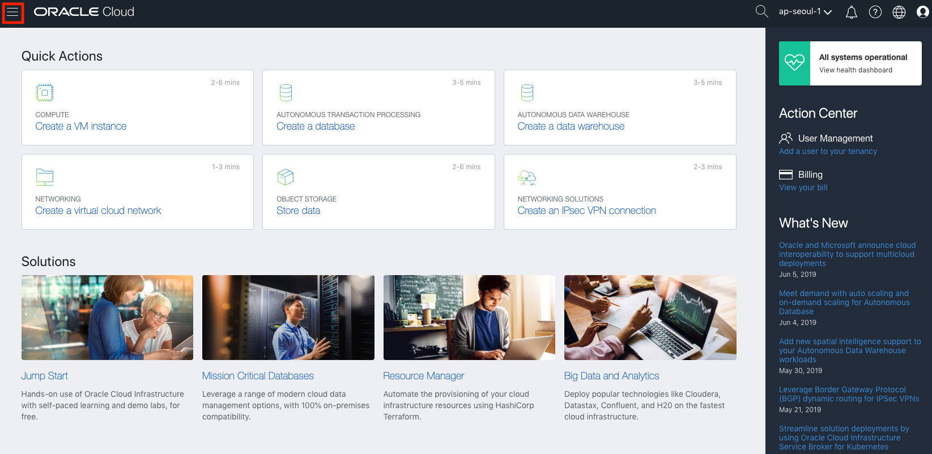Open the notifications bell icon
The width and height of the screenshot is (932, 454).
(x=852, y=12)
